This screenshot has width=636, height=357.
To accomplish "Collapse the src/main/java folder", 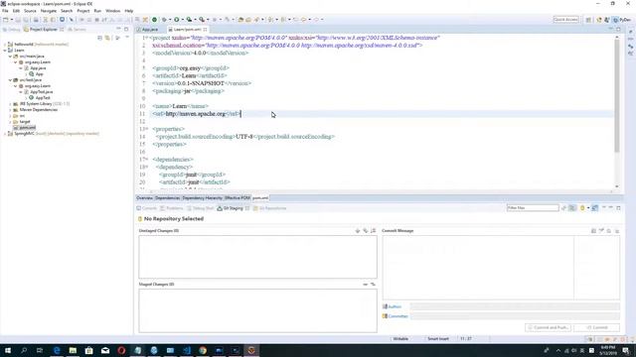I will pyautogui.click(x=10, y=57).
